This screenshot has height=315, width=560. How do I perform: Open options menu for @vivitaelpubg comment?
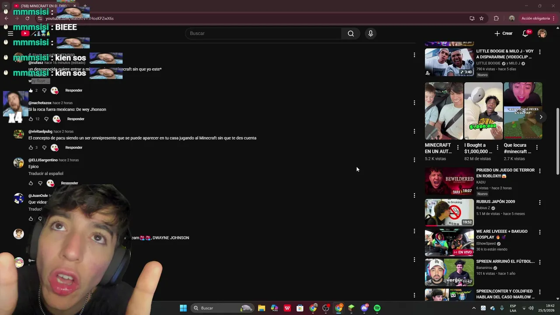(x=414, y=131)
